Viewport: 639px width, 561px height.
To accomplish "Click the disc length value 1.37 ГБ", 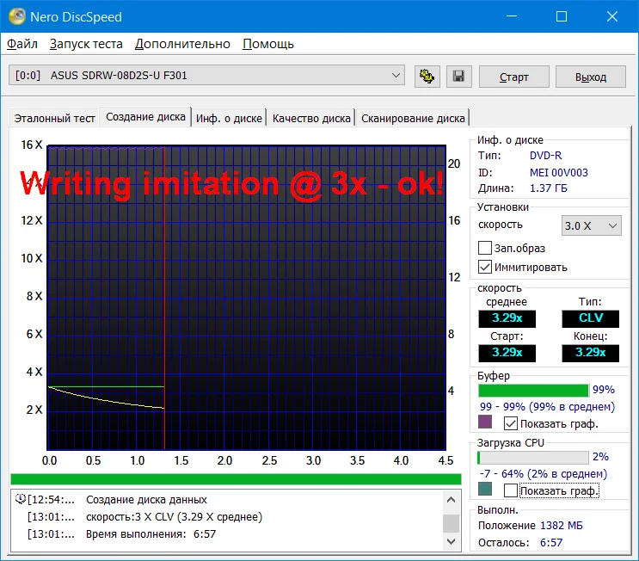I will pyautogui.click(x=549, y=188).
